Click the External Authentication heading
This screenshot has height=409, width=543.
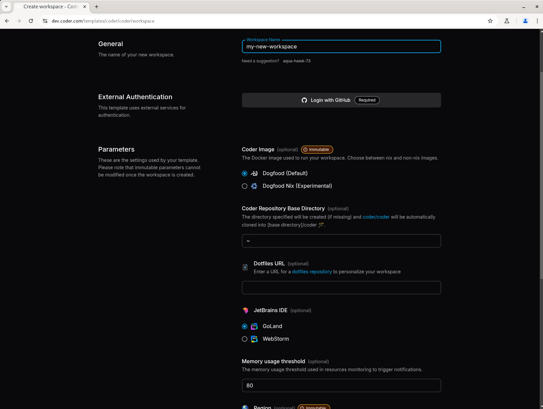[135, 97]
